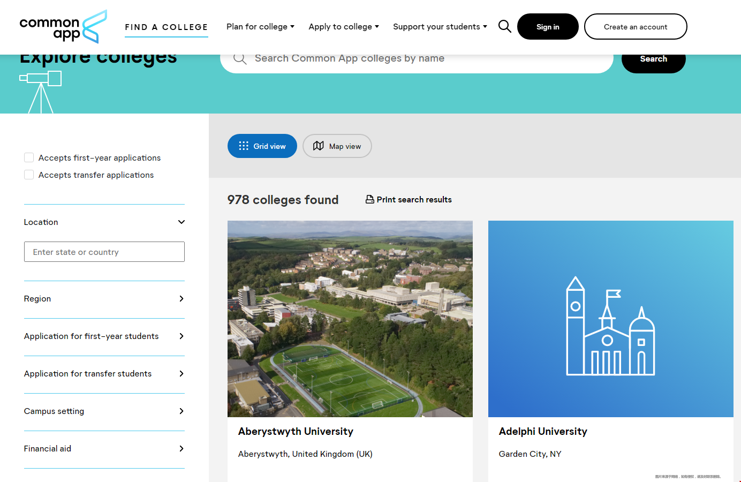This screenshot has height=482, width=741.
Task: Go to Find a College tab
Action: [167, 27]
